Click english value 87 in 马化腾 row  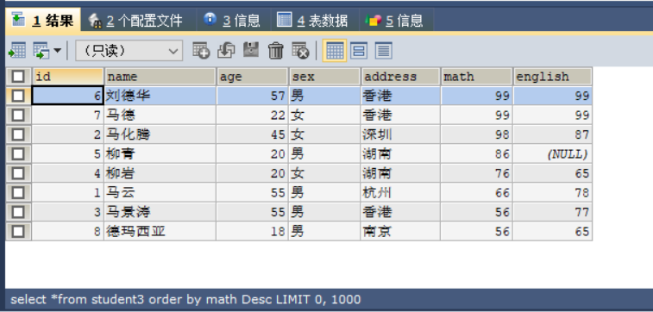tap(553, 134)
